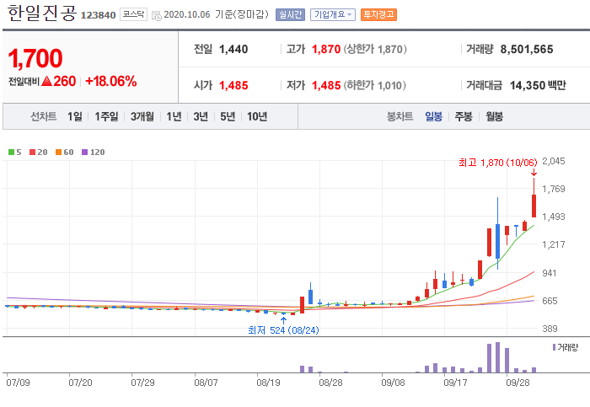Switch to the 월봉 monthly candle chart
Screen dimensions: 590x407
tap(494, 116)
